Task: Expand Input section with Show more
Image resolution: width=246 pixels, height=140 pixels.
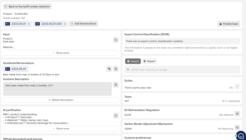Action: click(x=61, y=53)
